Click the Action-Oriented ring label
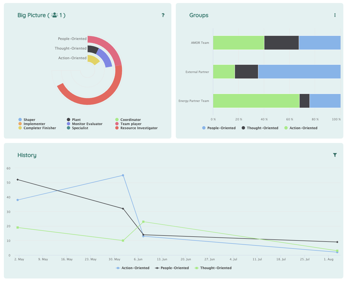The image size is (348, 284). 72,58
